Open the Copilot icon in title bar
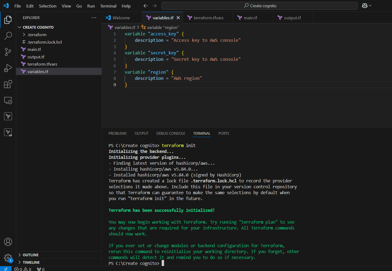 pyautogui.click(x=365, y=6)
